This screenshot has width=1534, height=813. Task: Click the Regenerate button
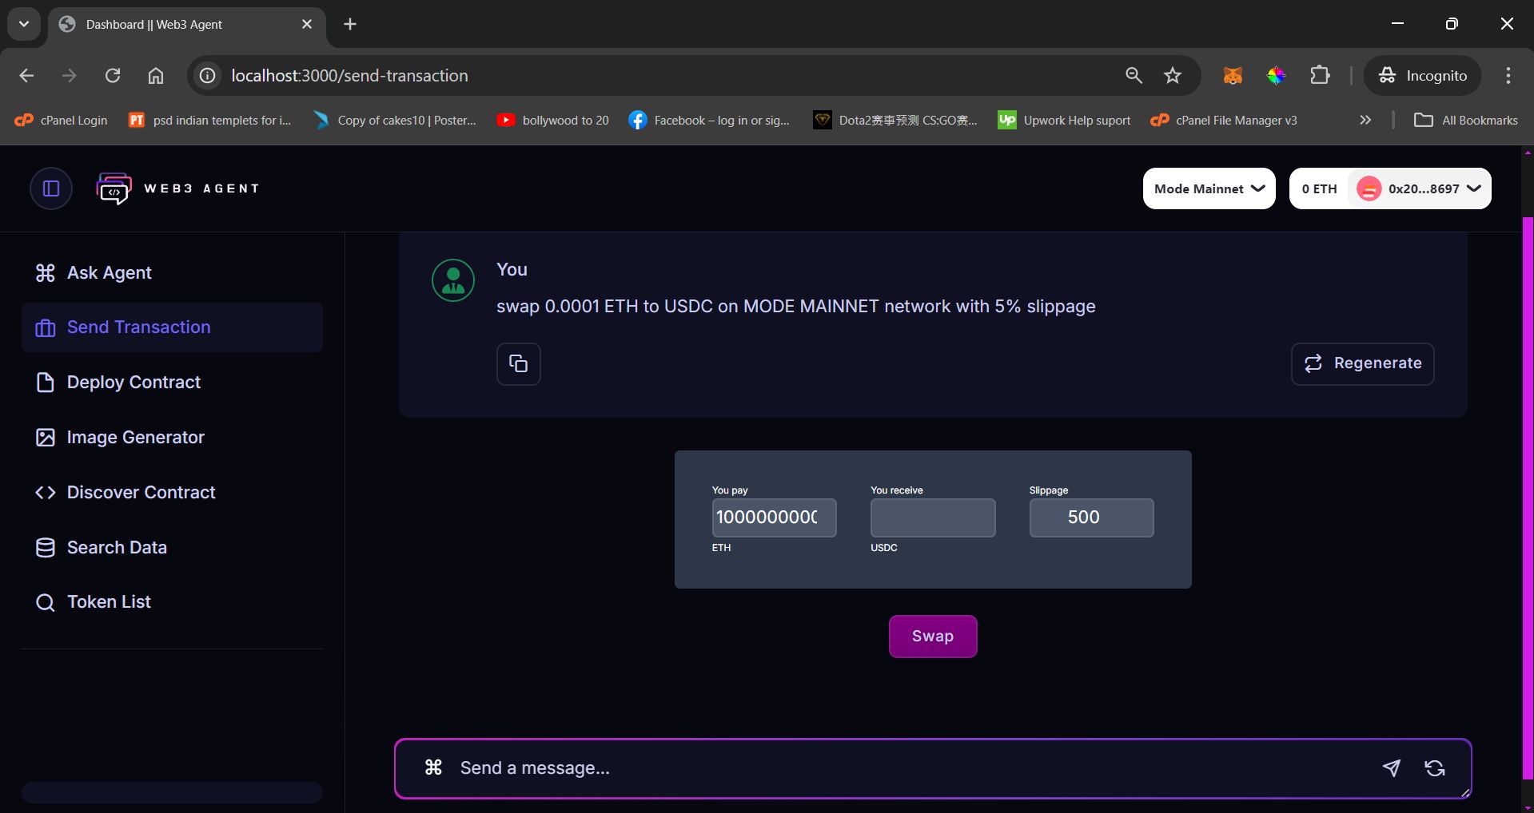[x=1363, y=364]
